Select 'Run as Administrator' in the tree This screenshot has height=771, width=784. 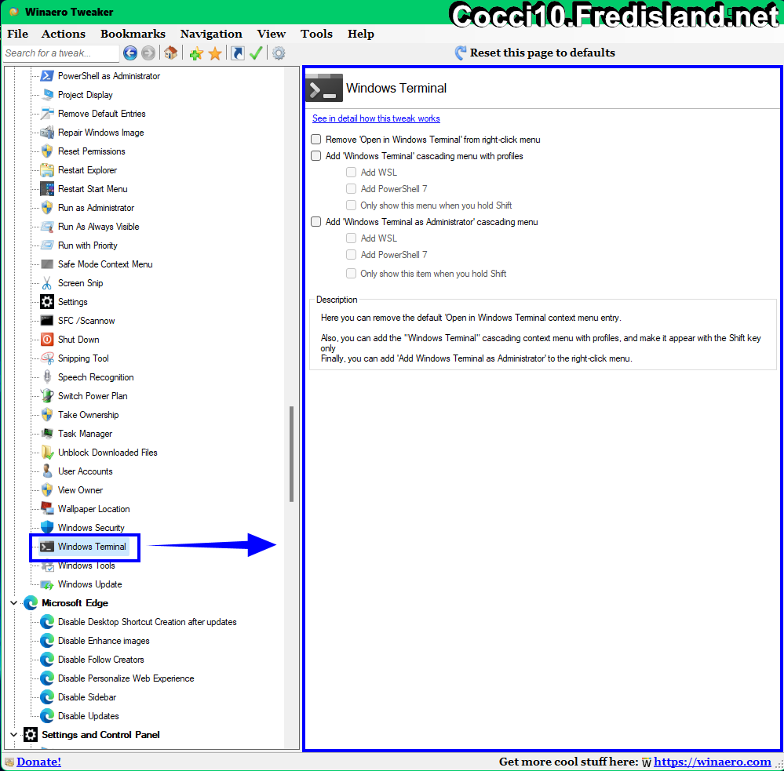tap(96, 208)
